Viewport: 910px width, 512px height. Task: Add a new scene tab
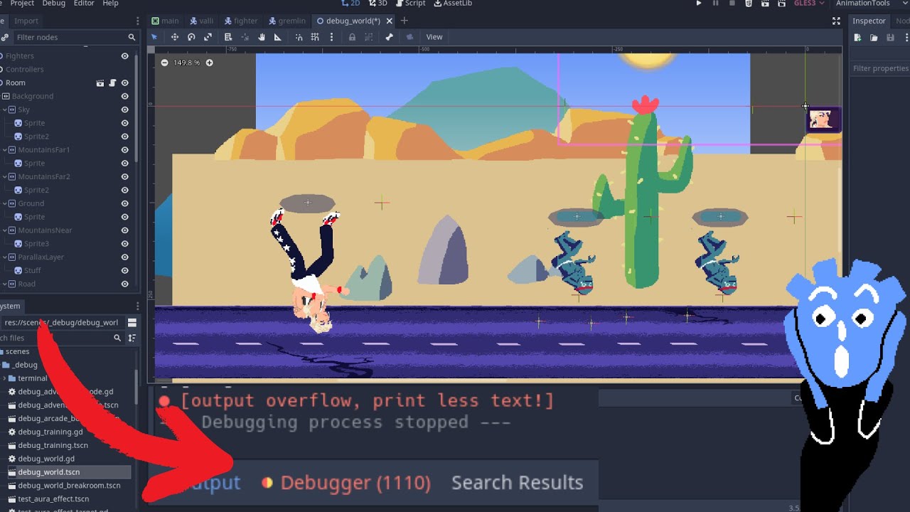point(405,21)
